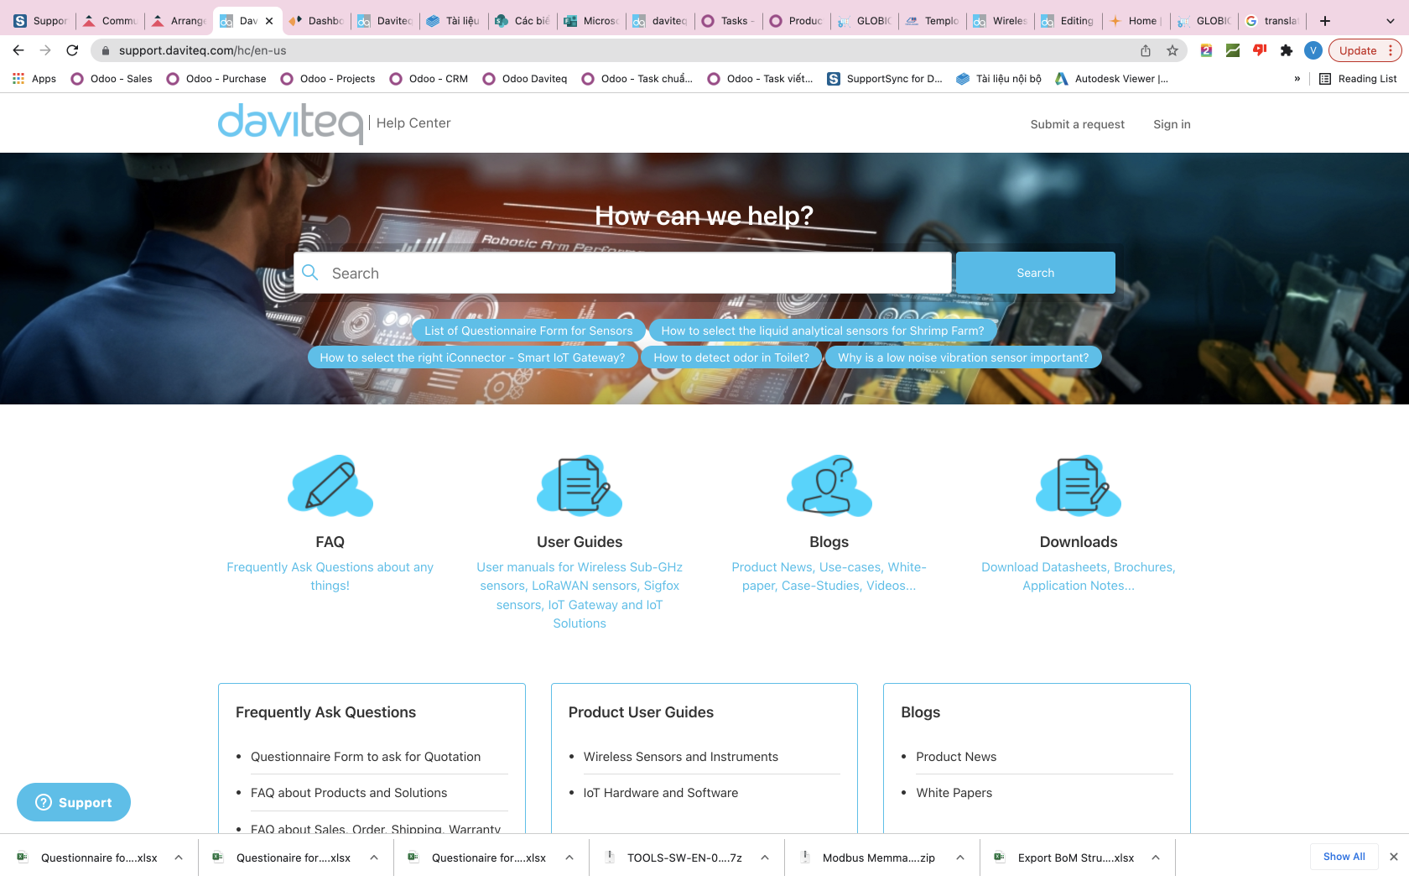The width and height of the screenshot is (1409, 881).
Task: Open Reading List panel
Action: [x=1358, y=79]
